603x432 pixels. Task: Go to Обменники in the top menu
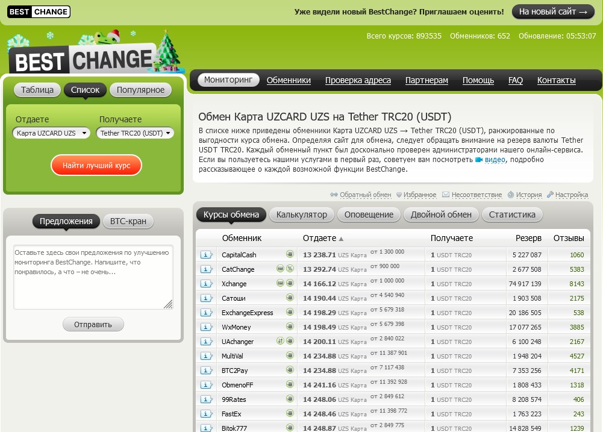(289, 80)
